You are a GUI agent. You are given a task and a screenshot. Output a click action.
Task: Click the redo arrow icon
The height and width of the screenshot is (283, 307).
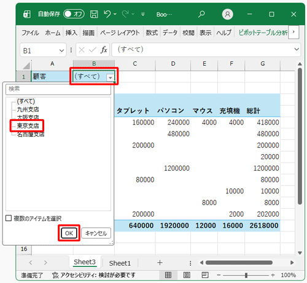125,14
